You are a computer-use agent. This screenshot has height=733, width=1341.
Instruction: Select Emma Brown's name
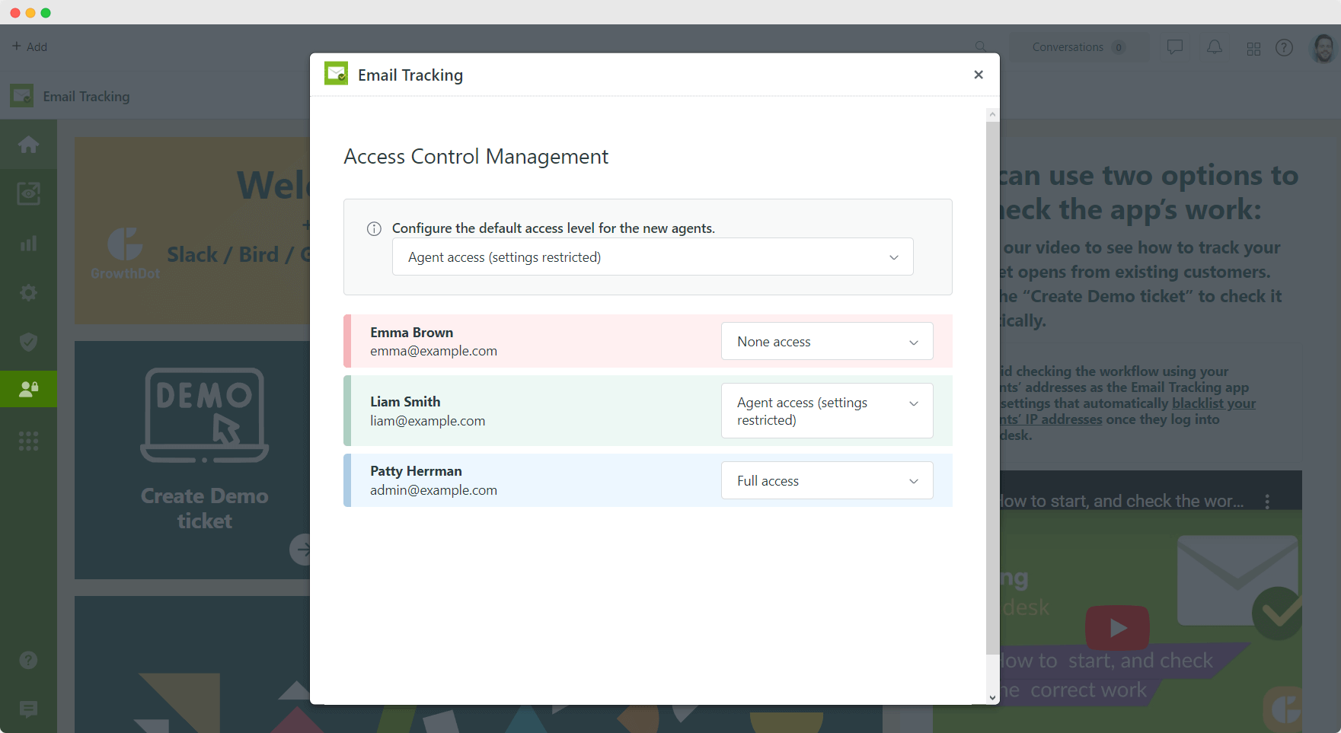(411, 333)
